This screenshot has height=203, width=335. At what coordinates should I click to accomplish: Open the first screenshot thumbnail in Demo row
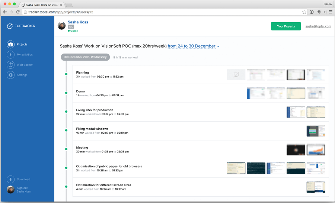(256, 93)
